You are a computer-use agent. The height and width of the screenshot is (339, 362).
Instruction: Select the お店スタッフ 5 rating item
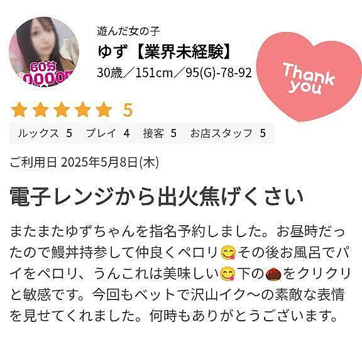(x=228, y=133)
